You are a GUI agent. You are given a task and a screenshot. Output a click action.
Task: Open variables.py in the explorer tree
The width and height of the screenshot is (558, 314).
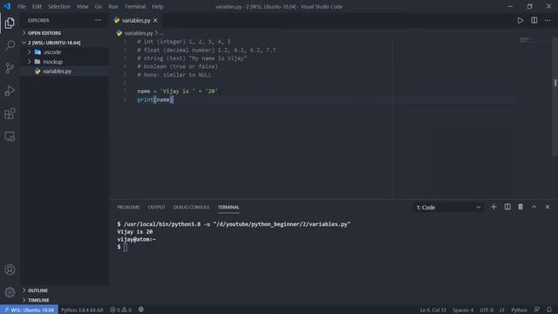point(64,72)
